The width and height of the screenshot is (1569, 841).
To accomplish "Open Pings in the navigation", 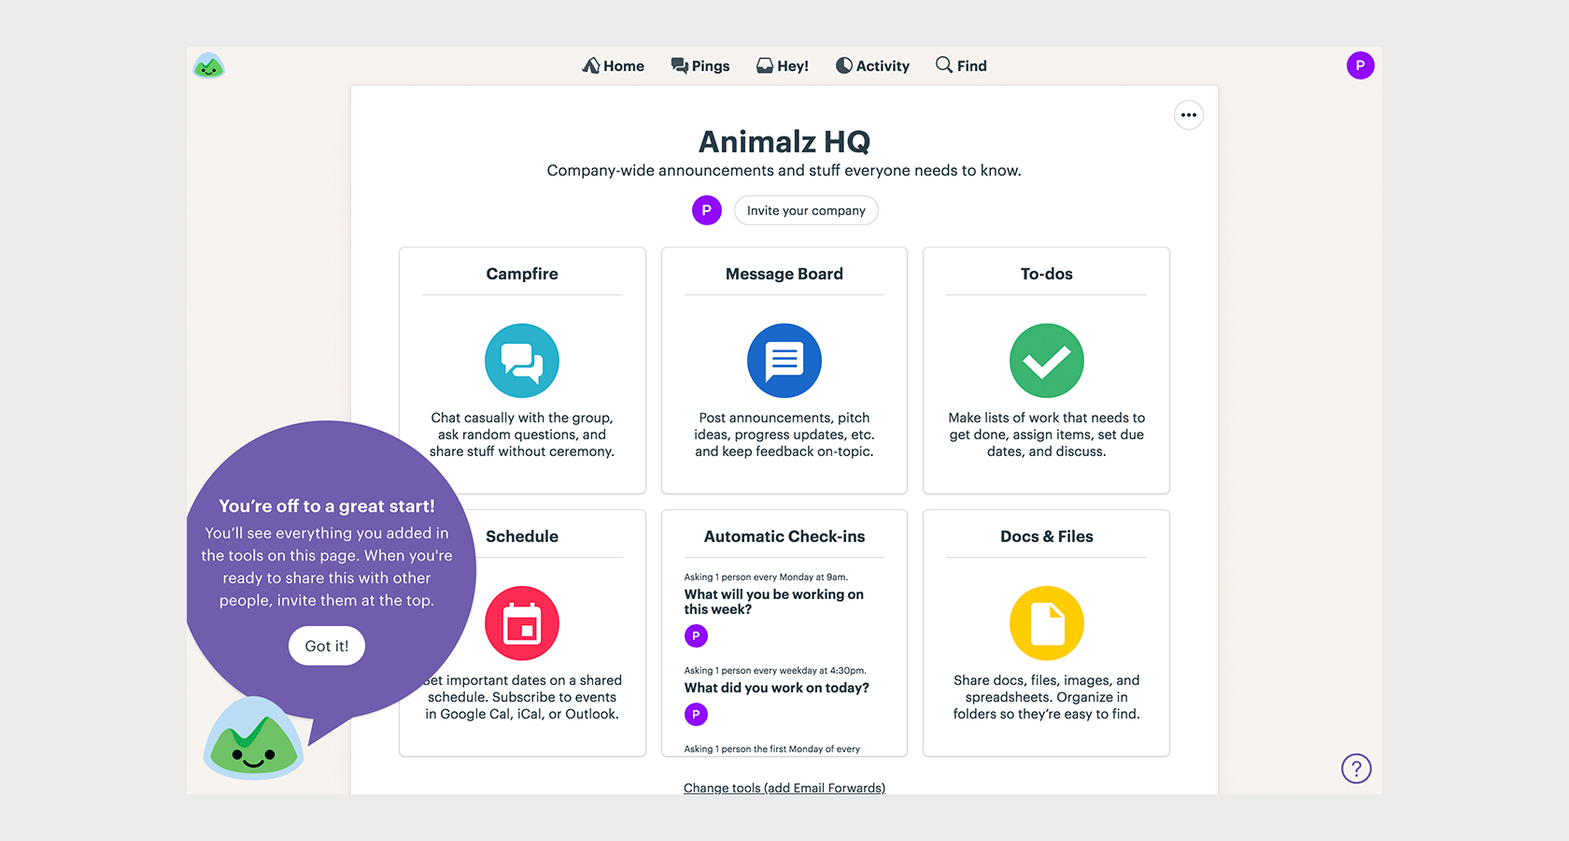I will point(700,65).
